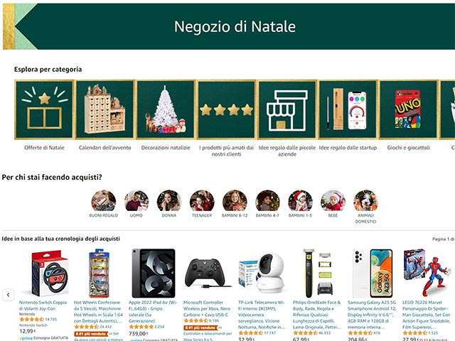
Task: Click the storefront small business gift ideas tile
Action: 287,110
